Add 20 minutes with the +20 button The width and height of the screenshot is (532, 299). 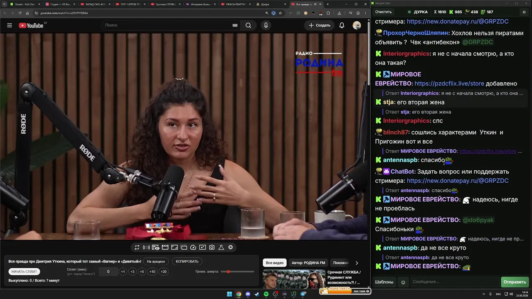[x=164, y=272]
